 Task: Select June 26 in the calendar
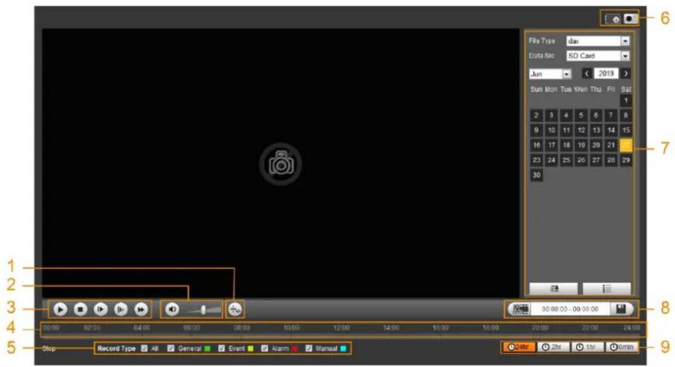581,160
